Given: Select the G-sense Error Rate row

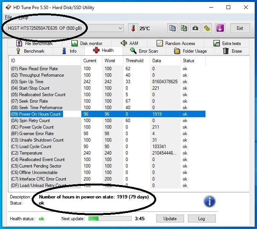Looking at the screenshot, I should point(108,134).
